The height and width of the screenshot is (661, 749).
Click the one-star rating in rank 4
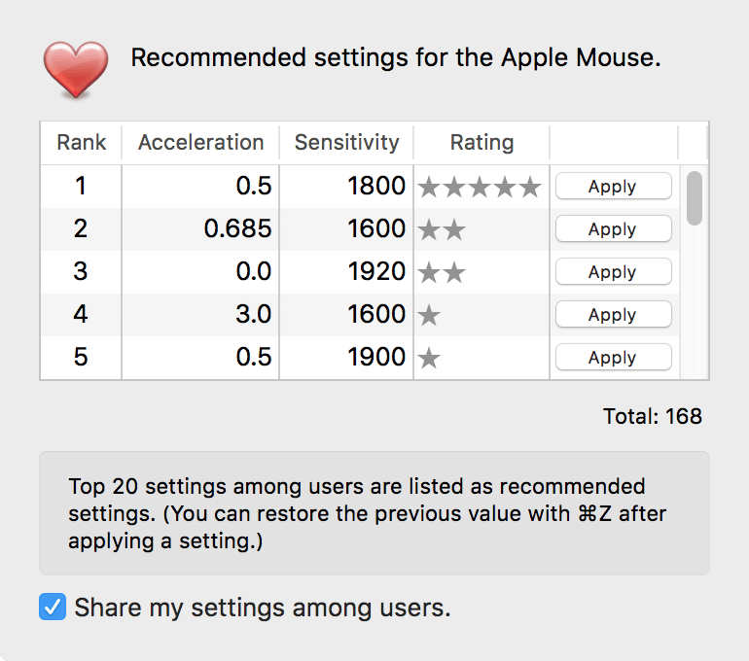pos(429,315)
